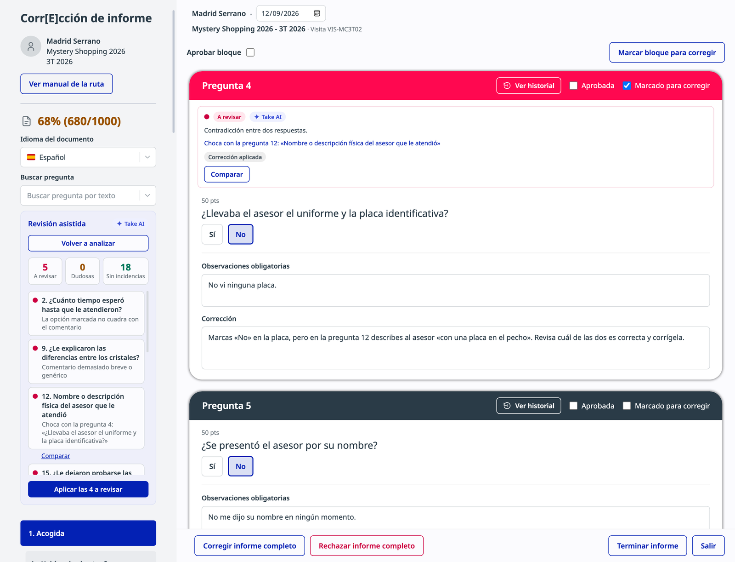Viewport: 735px width, 562px height.
Task: Check Aprobada for Pregunta 4
Action: pyautogui.click(x=573, y=86)
